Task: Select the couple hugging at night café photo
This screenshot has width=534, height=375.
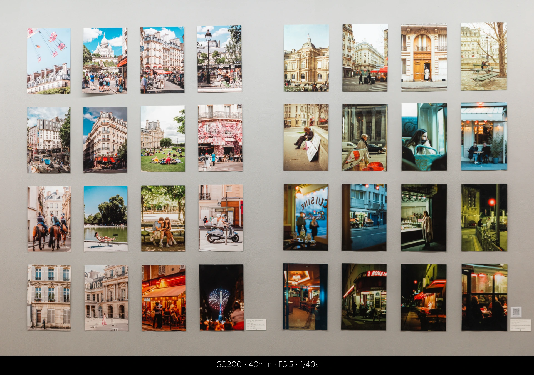Action: tap(164, 298)
